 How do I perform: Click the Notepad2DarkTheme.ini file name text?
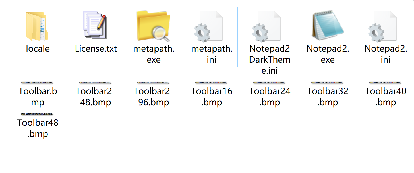(x=270, y=59)
